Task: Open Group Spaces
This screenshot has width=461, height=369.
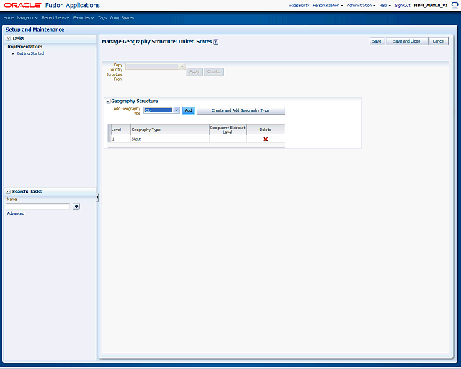Action: point(122,17)
